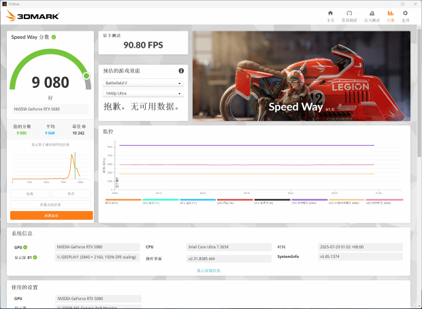Click the green your-score value 9 080

[x=22, y=133]
